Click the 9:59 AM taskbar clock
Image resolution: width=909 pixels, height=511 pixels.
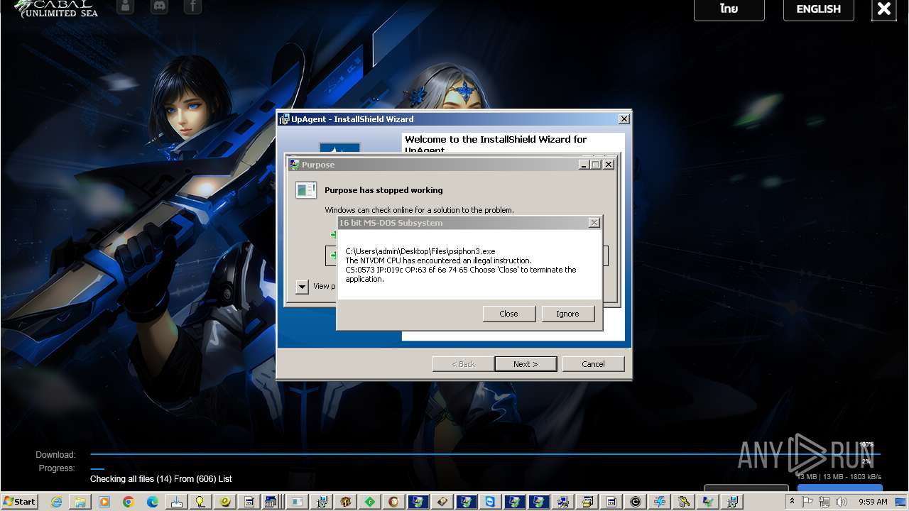coord(873,502)
